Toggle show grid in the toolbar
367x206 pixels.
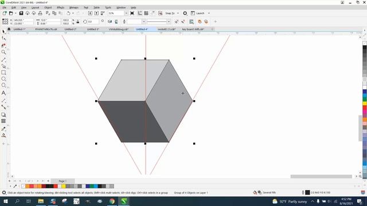point(146,13)
